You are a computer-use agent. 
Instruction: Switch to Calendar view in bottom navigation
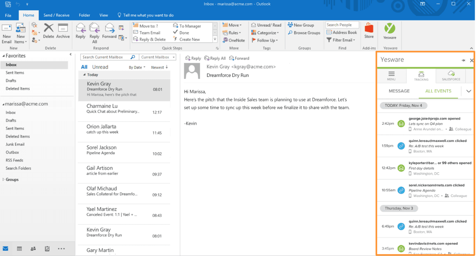pyautogui.click(x=20, y=249)
